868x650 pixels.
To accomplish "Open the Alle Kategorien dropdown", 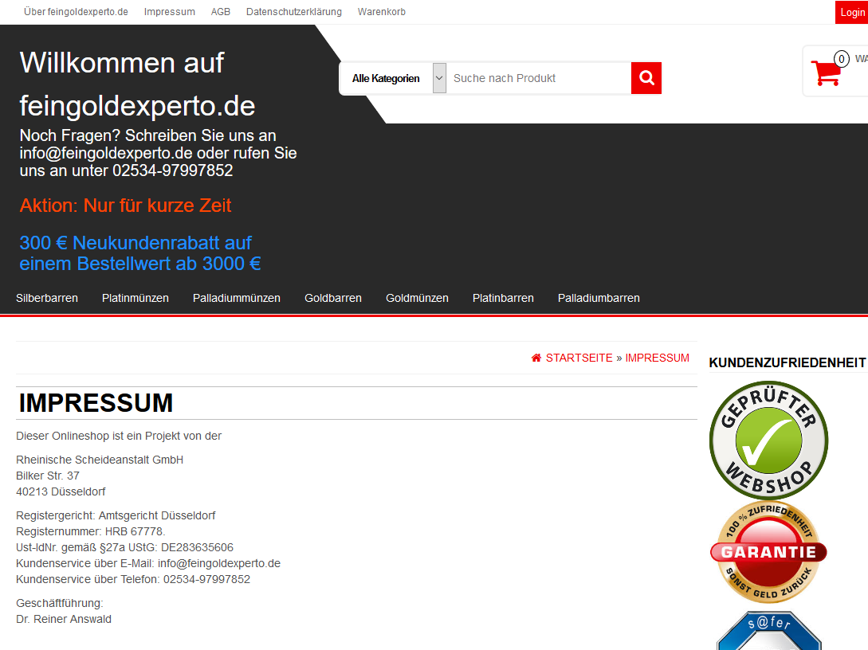I will tap(392, 78).
